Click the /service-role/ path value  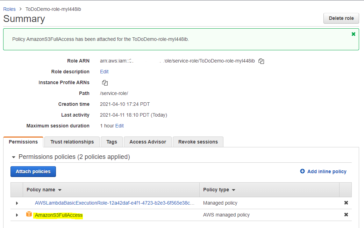(x=114, y=93)
